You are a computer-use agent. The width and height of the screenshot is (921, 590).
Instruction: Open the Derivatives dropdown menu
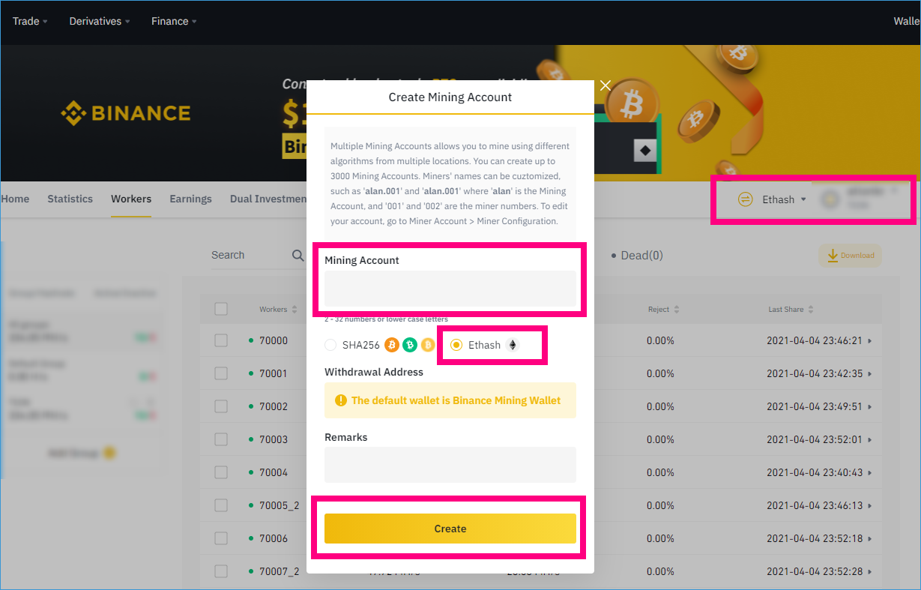(x=100, y=21)
